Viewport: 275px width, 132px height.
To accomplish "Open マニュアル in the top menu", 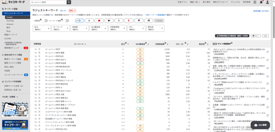I will click(x=235, y=2).
